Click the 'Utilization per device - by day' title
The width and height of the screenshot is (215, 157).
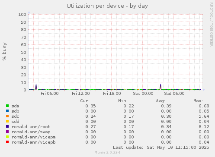[x=107, y=6]
